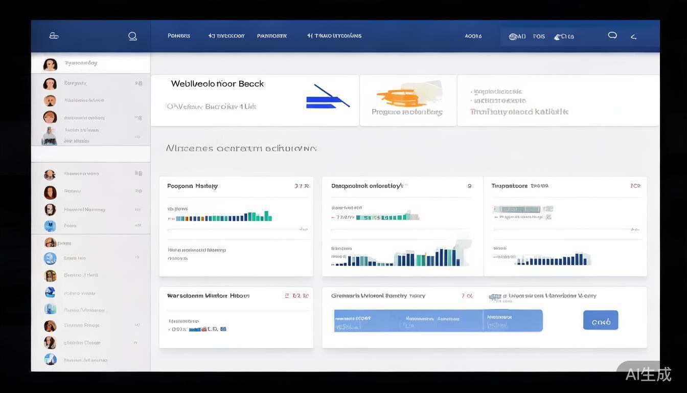Screen dimensions: 687x393
Task: Open the chat bubble icon in header
Action: tap(612, 35)
